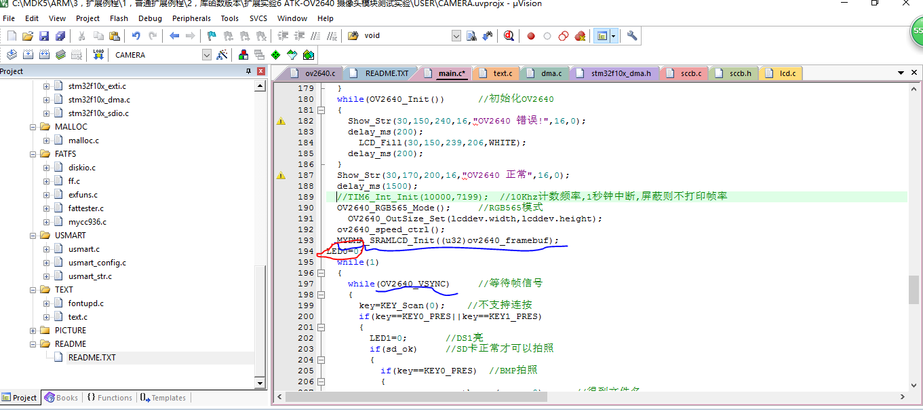
Task: Select fontupd.c under TEXT
Action: coord(86,303)
